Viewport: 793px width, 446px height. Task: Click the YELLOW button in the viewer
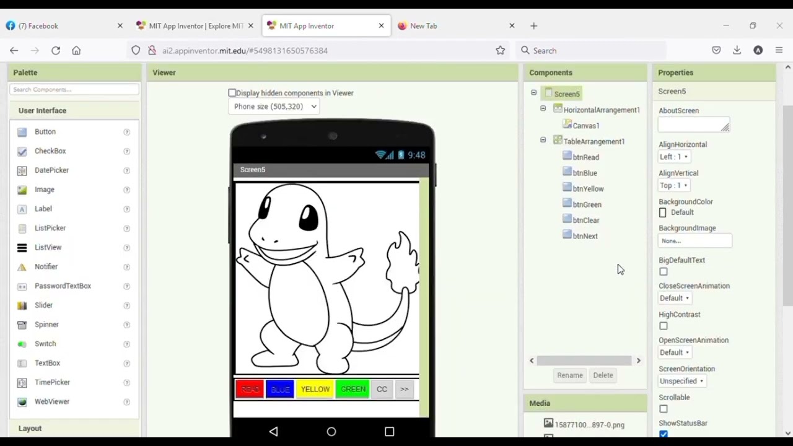point(315,389)
